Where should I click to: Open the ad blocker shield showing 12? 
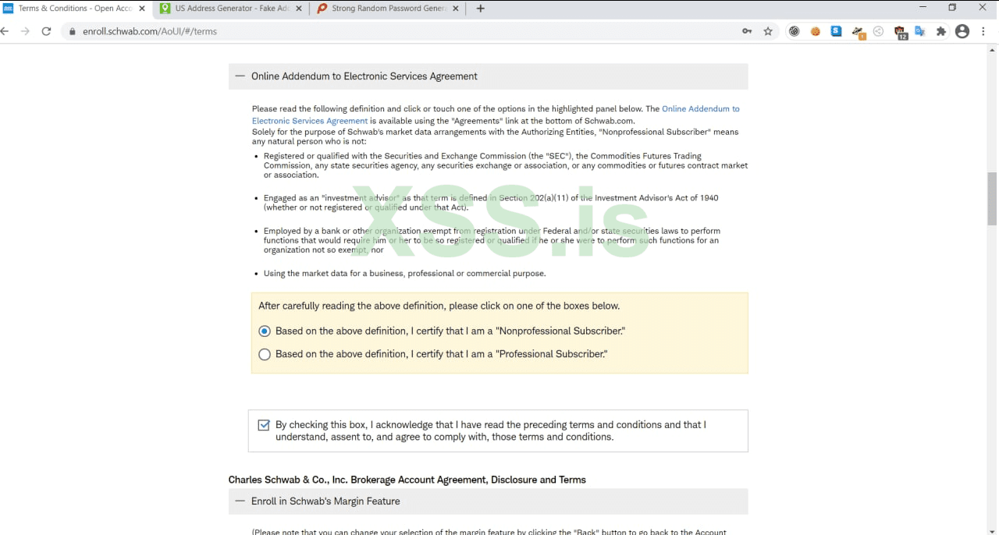point(900,32)
